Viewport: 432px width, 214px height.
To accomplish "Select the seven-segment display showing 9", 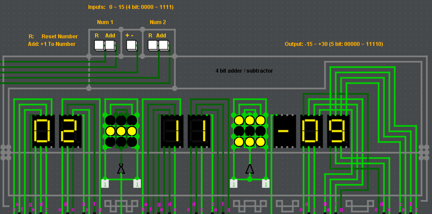I will [338, 131].
